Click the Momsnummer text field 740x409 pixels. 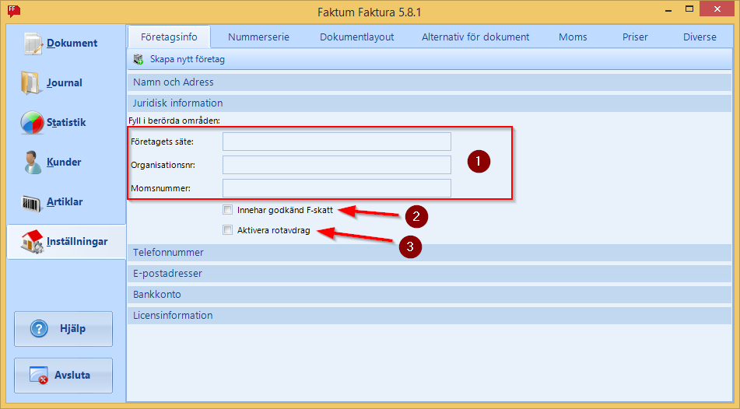click(337, 188)
